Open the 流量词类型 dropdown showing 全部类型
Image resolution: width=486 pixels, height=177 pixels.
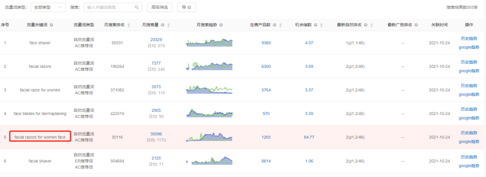pos(48,8)
